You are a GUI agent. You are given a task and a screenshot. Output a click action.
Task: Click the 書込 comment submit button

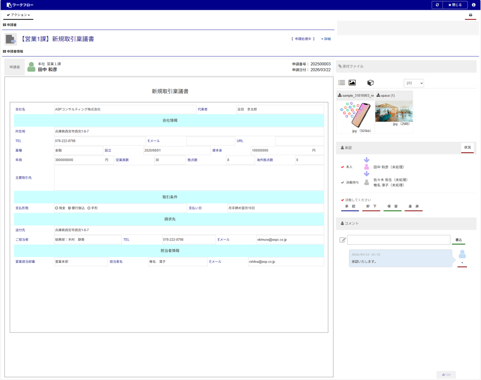tap(458, 240)
